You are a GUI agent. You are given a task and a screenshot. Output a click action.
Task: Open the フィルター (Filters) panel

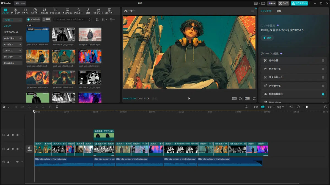point(78,11)
